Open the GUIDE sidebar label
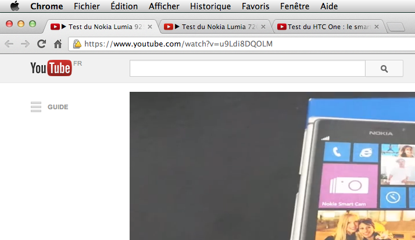Image resolution: width=415 pixels, height=240 pixels. [58, 107]
